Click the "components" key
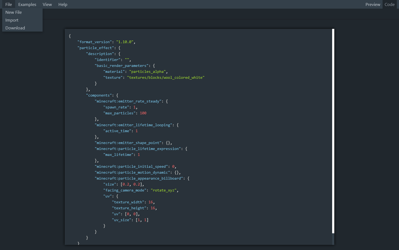Image resolution: width=399 pixels, height=250 pixels. pos(99,95)
